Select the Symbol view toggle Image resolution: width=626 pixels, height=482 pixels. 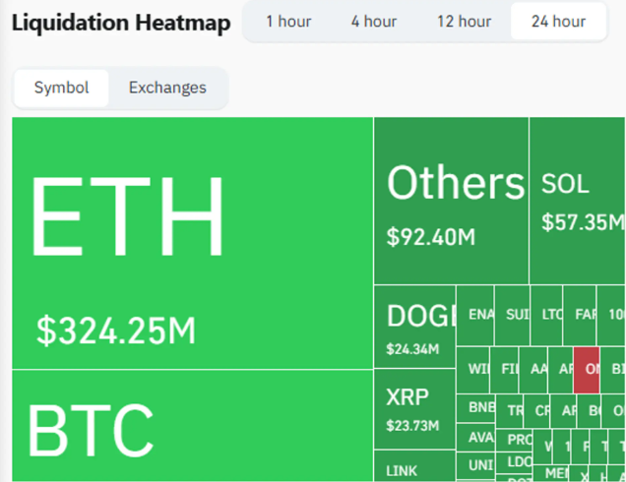point(61,88)
